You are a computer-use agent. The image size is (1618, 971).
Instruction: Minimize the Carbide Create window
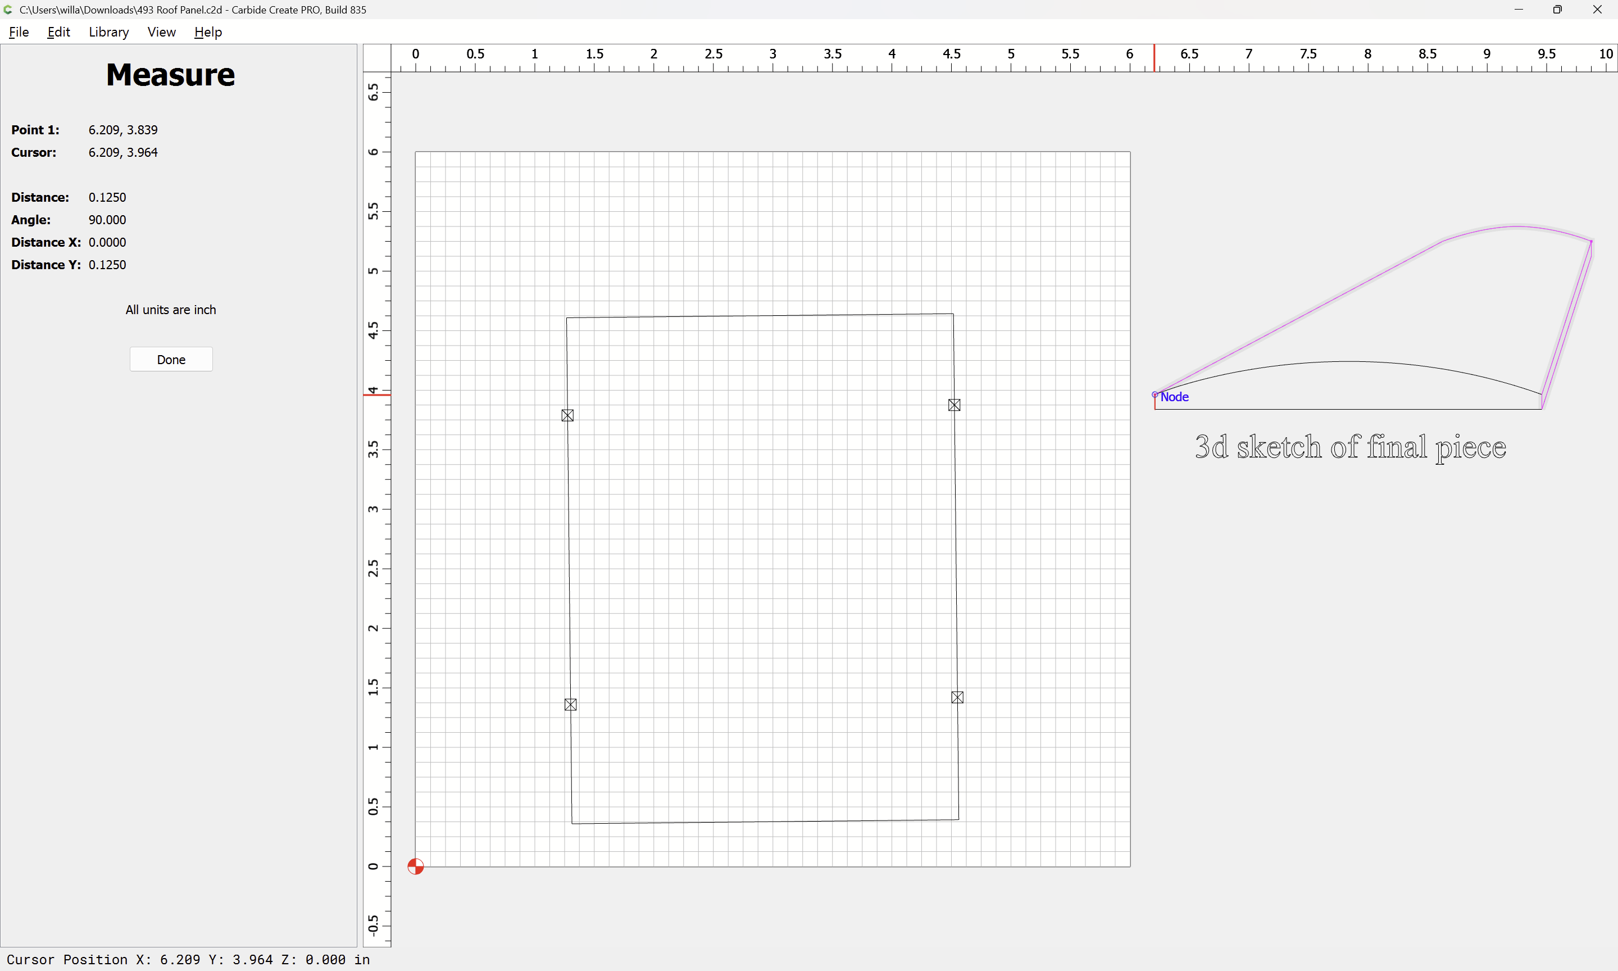(1518, 10)
